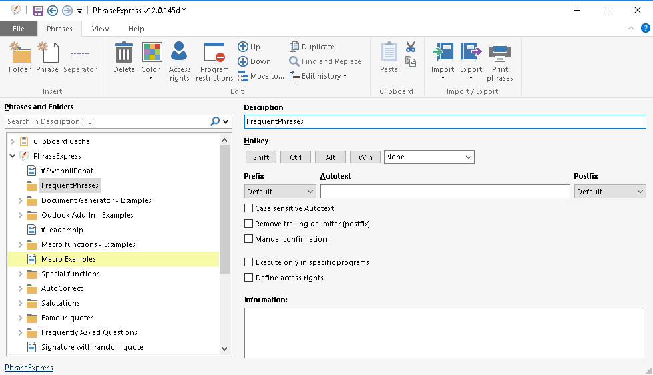653x375 pixels.
Task: Open Find and Replace
Action: click(325, 61)
